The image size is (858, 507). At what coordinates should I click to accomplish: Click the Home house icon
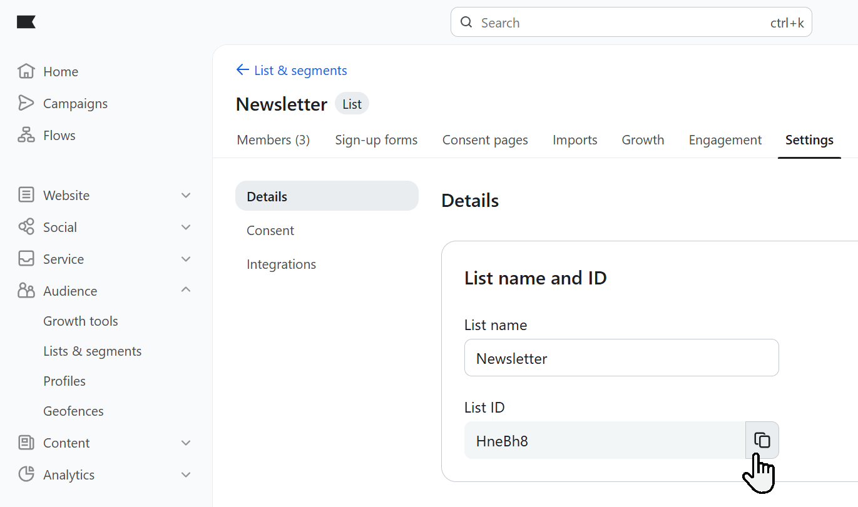click(26, 71)
